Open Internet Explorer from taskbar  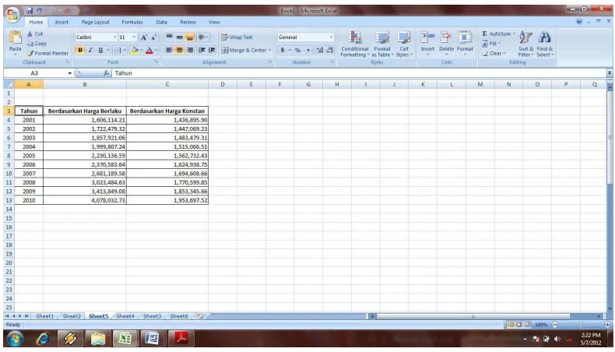[x=42, y=338]
